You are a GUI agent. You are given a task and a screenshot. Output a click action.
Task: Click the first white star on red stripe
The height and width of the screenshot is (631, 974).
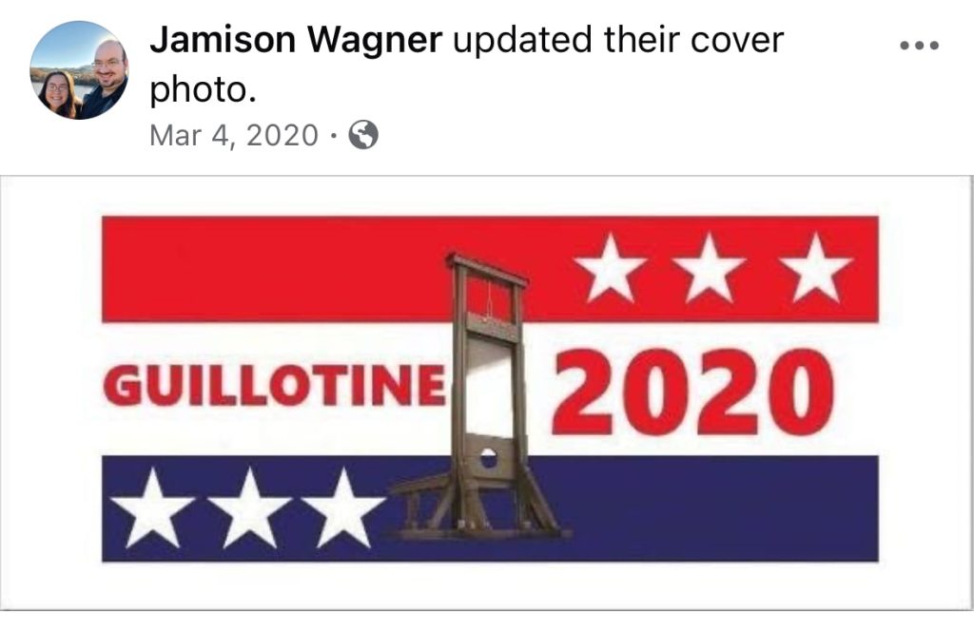610,269
